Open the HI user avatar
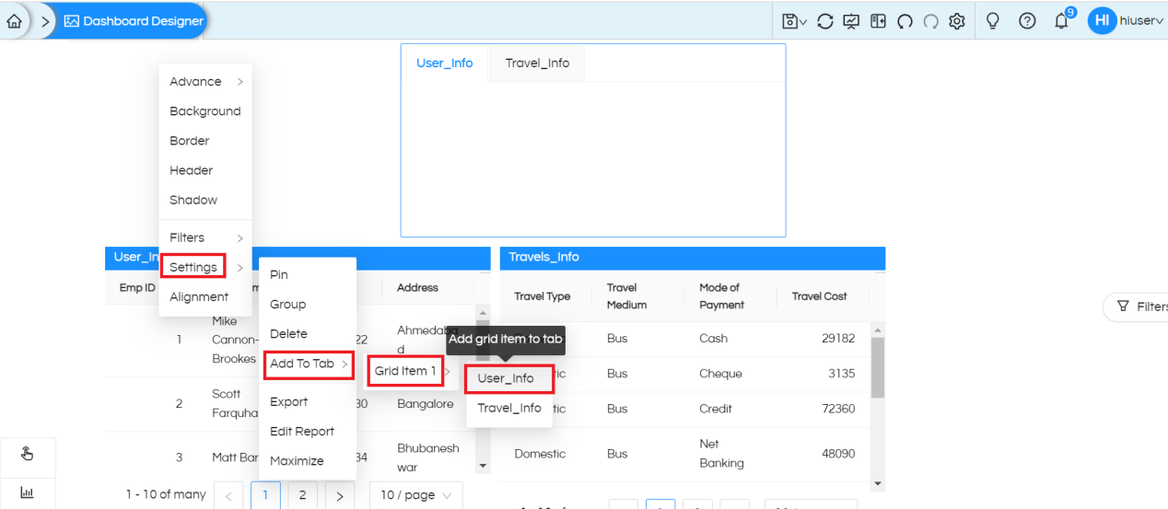The width and height of the screenshot is (1168, 509). pos(1102,20)
